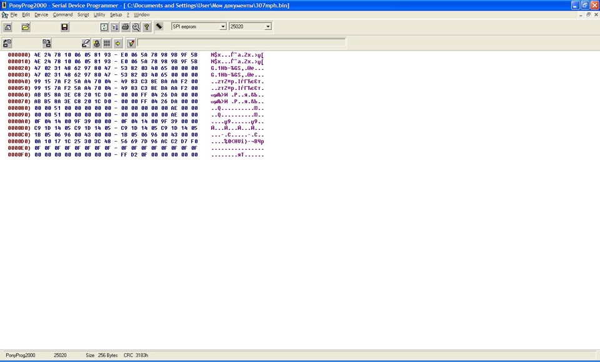The height and width of the screenshot is (362, 600).
Task: Click the serial number grid icon
Action: tap(107, 43)
